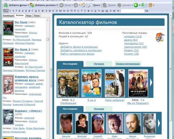Switch to the Люди tab

[x=29, y=16]
